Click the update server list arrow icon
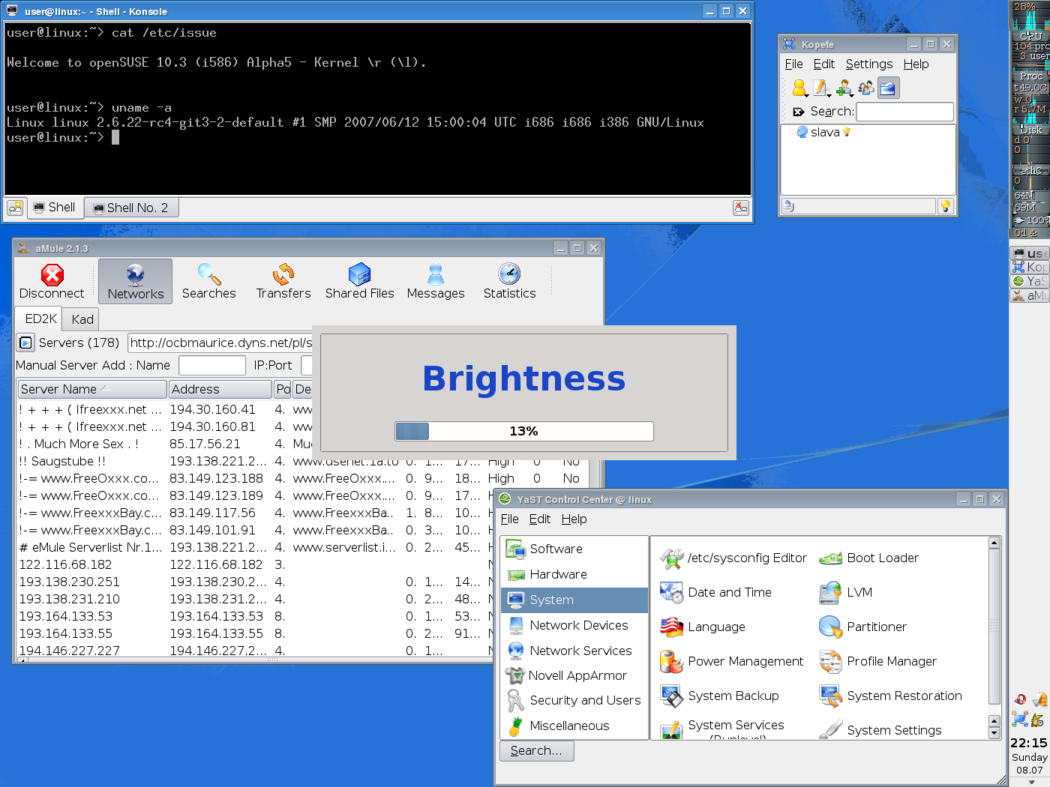The width and height of the screenshot is (1050, 787). pos(25,343)
